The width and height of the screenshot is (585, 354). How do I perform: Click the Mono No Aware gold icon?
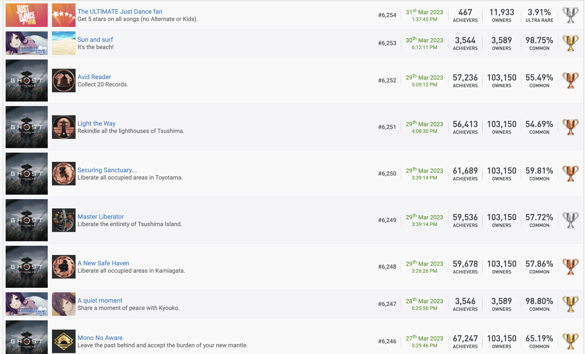coord(64,341)
